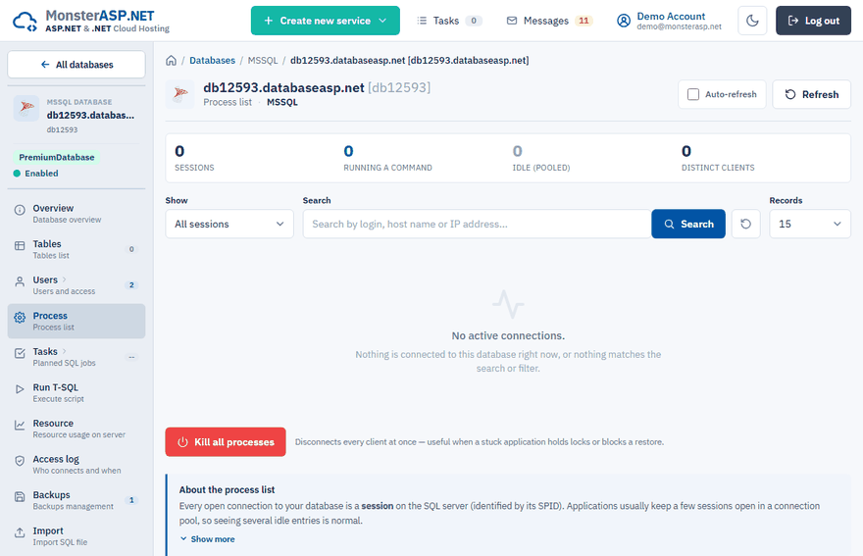Viewport: 863px width, 556px height.
Task: Click the Demo Account user avatar icon
Action: click(624, 21)
